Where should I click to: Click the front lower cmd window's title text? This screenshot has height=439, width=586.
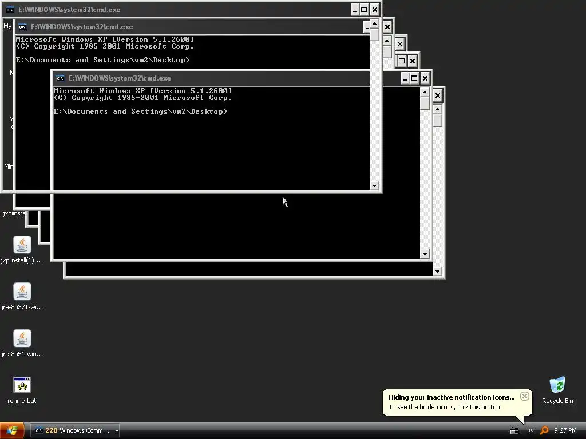(120, 78)
